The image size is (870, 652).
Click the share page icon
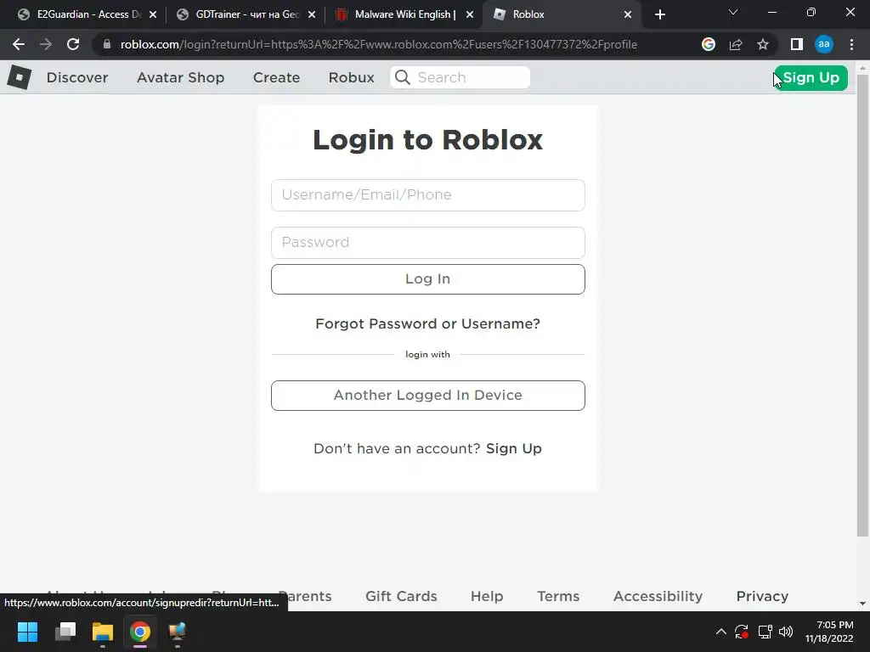[x=736, y=44]
